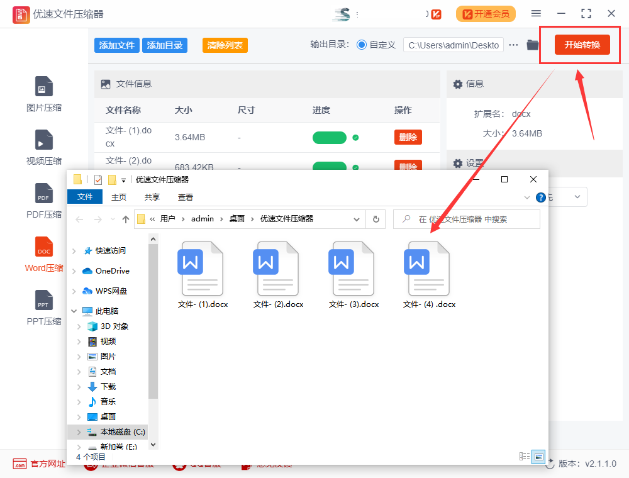Expand the 3D 对象 tree node
Image resolution: width=629 pixels, height=478 pixels.
click(x=79, y=326)
